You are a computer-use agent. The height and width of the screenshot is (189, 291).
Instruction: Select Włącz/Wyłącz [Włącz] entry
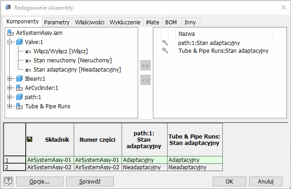[x=60, y=51]
